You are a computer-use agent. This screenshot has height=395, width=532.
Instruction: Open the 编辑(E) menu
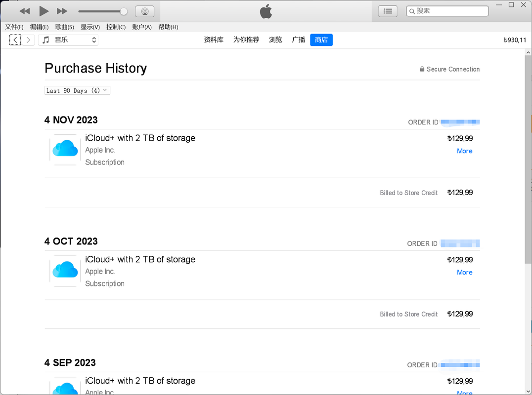39,27
